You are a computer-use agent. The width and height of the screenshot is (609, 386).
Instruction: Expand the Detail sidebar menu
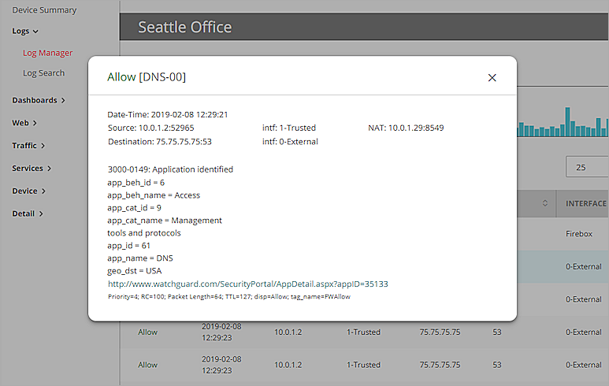[27, 213]
